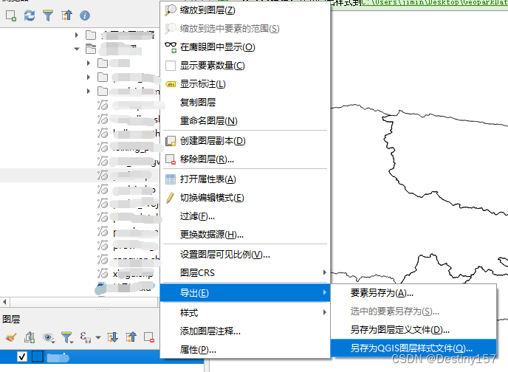The image size is (508, 372).
Task: Collapse all layers in the panel
Action: (131, 337)
